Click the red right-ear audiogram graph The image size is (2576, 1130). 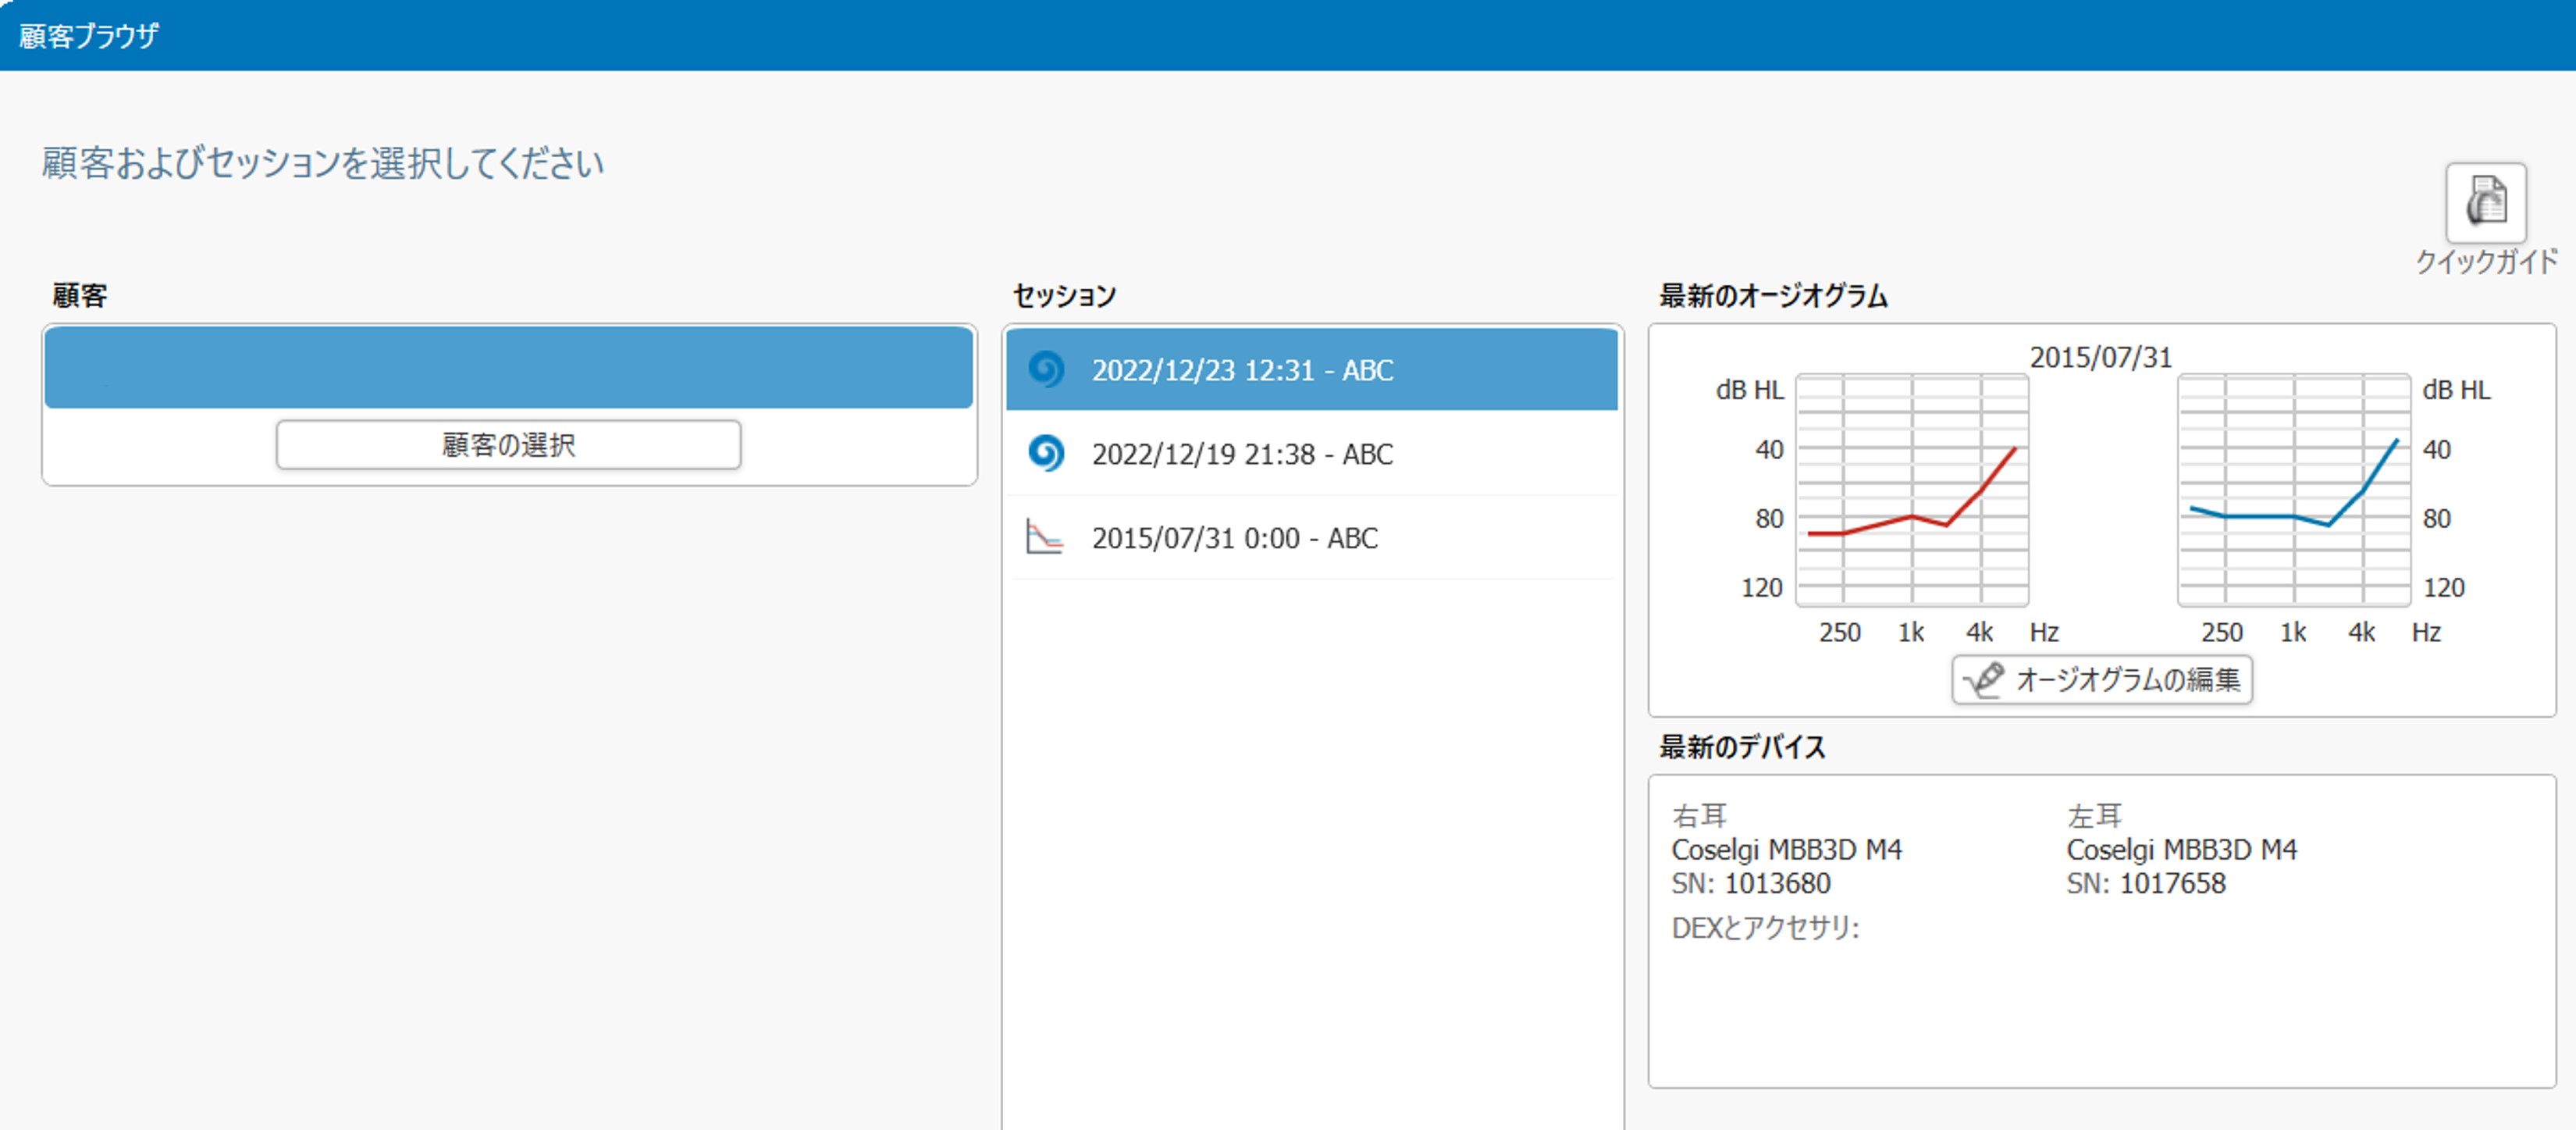coord(1912,490)
